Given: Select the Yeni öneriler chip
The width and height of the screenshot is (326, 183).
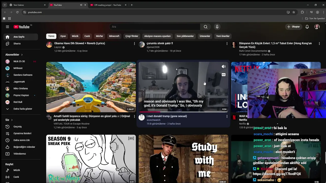Looking at the screenshot, I should coord(223,36).
